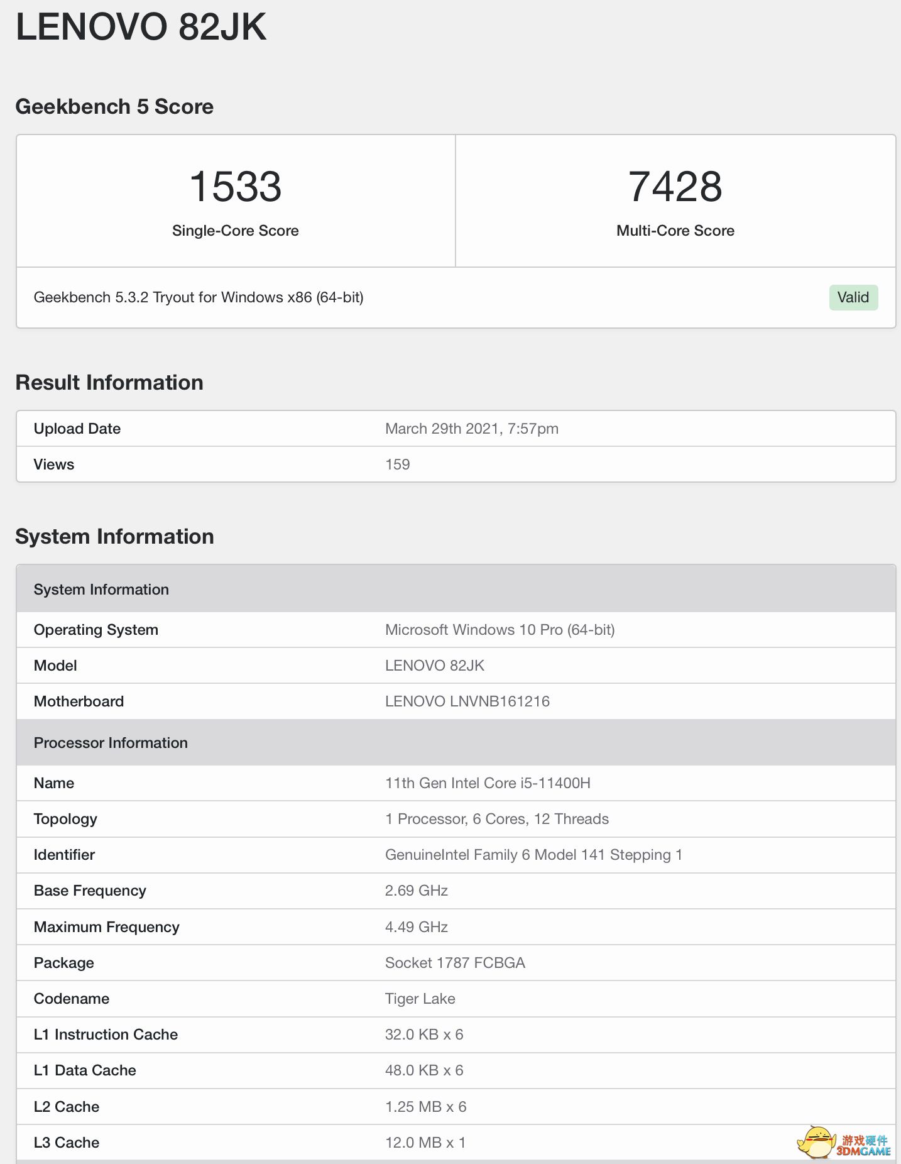Screen dimensions: 901x1164
Task: Click 1 Processor, 6 Cores, 12 Threads
Action: click(497, 819)
